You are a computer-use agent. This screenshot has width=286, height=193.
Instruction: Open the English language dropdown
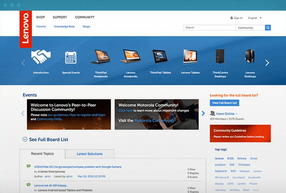255,18
